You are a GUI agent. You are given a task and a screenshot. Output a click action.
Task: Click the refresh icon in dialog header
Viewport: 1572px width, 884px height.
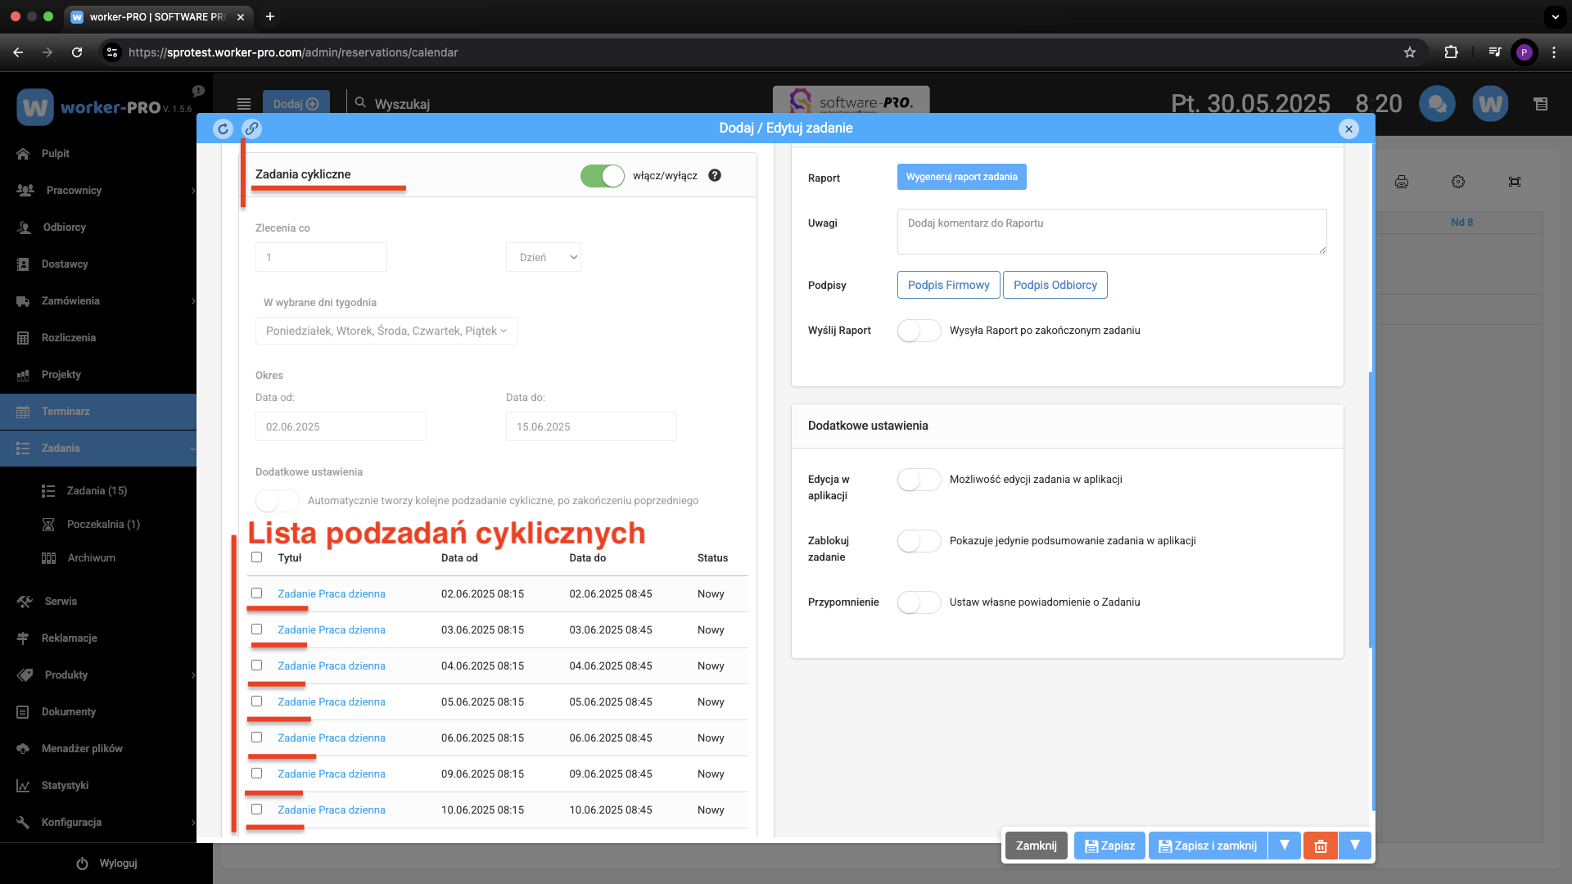tap(223, 129)
